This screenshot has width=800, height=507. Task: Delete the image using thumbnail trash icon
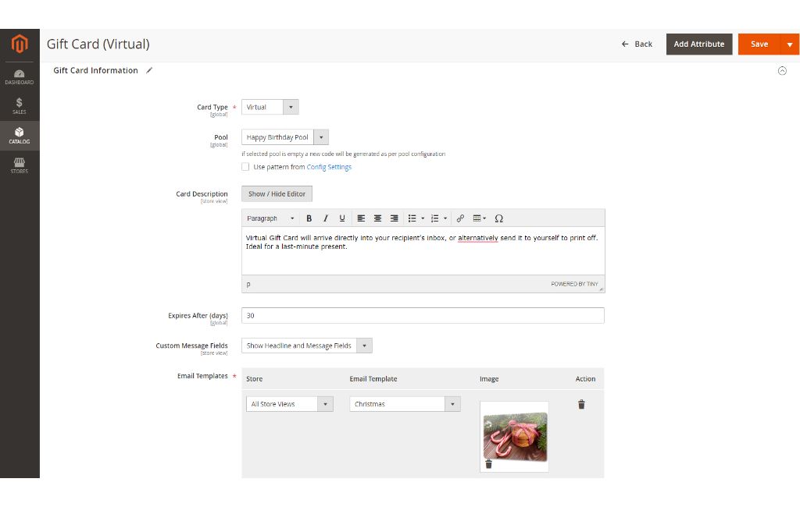489,464
